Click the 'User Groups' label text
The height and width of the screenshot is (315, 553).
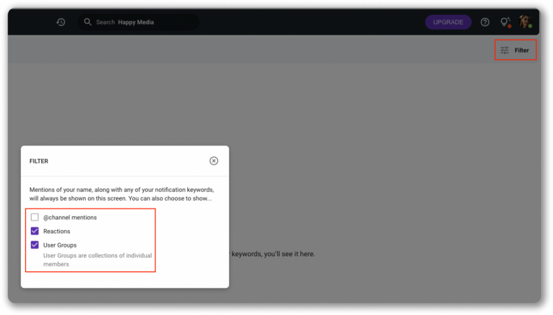click(x=60, y=245)
